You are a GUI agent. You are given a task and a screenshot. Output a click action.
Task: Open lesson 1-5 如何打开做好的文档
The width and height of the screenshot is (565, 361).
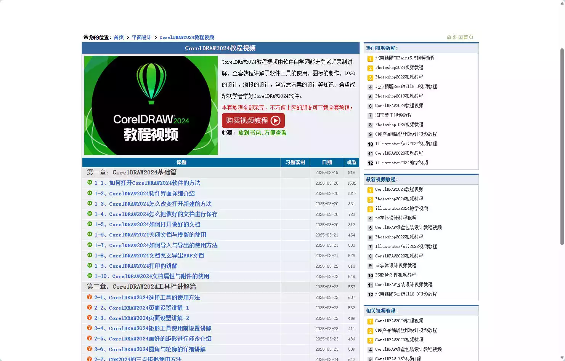click(x=147, y=224)
